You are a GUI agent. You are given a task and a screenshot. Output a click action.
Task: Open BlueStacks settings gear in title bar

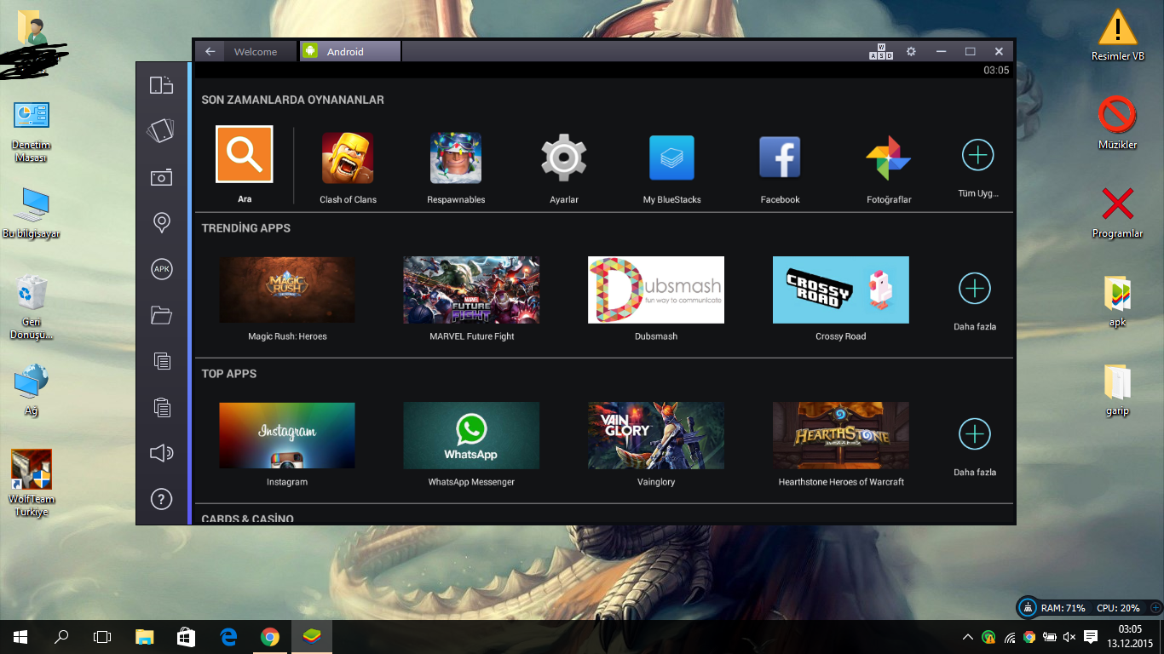911,52
